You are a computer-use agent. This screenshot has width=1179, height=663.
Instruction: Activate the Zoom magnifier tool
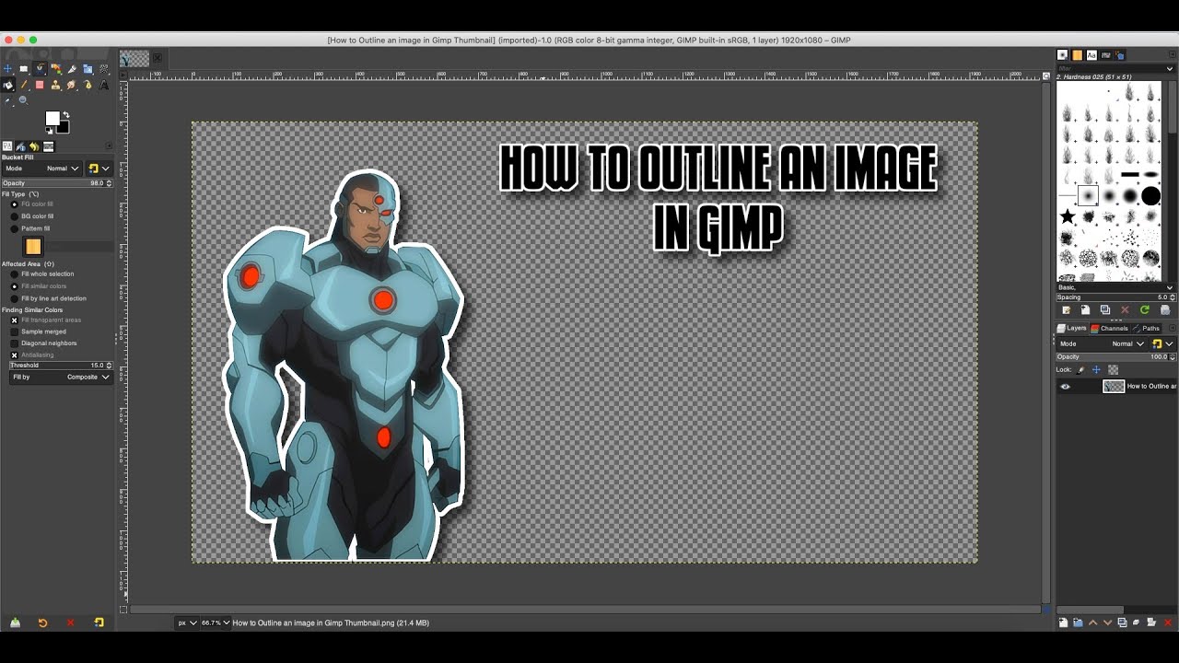pos(22,99)
